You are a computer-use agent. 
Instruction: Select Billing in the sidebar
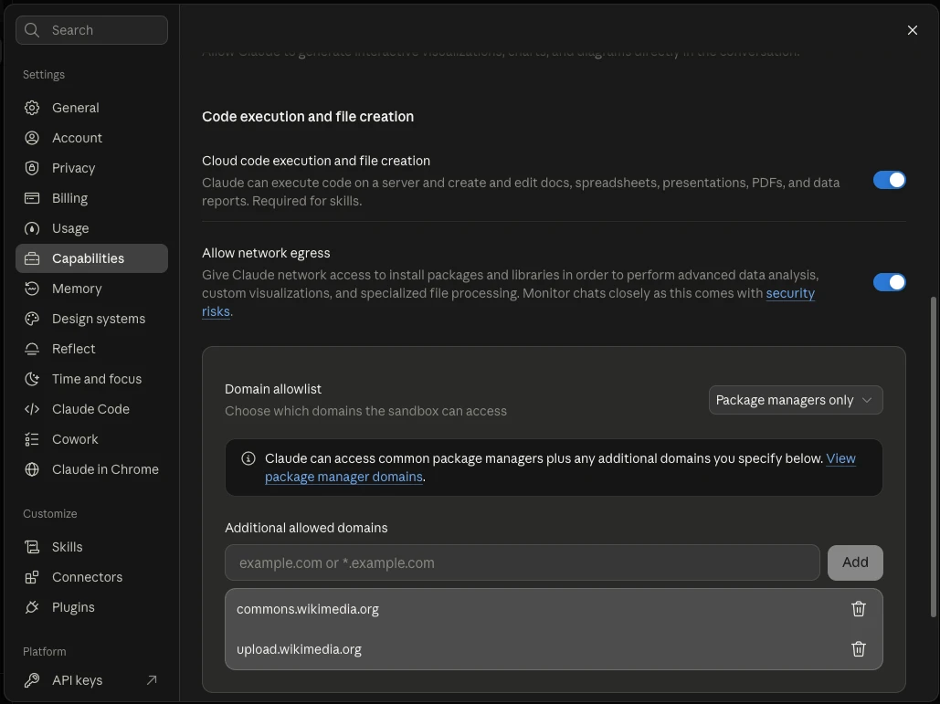tap(91, 198)
